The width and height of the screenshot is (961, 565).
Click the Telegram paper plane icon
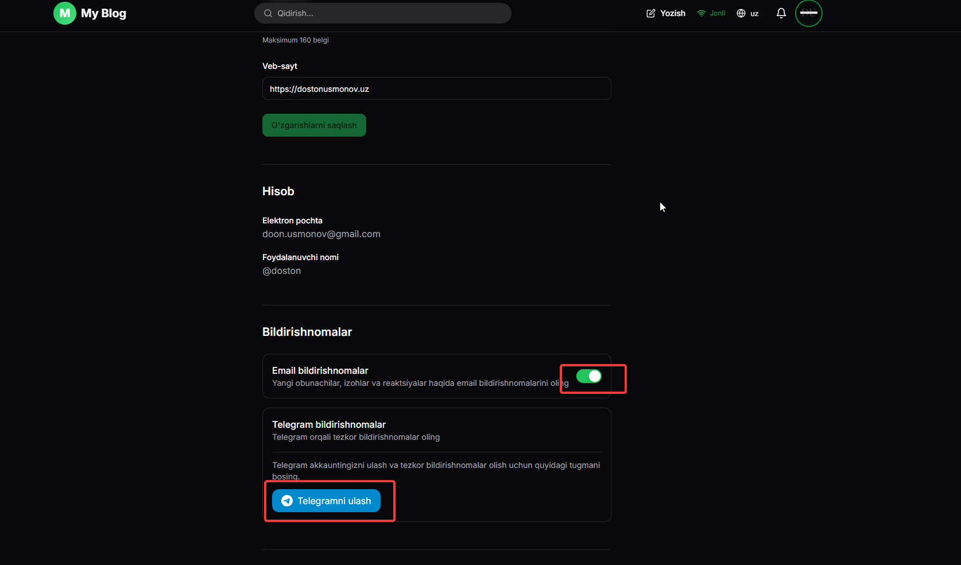tap(287, 501)
